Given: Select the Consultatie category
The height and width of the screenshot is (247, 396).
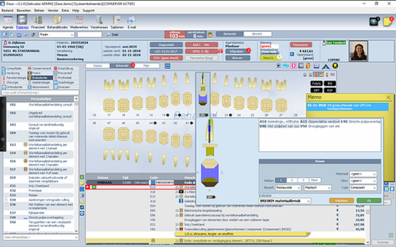Looking at the screenshot, I should coord(11,69).
